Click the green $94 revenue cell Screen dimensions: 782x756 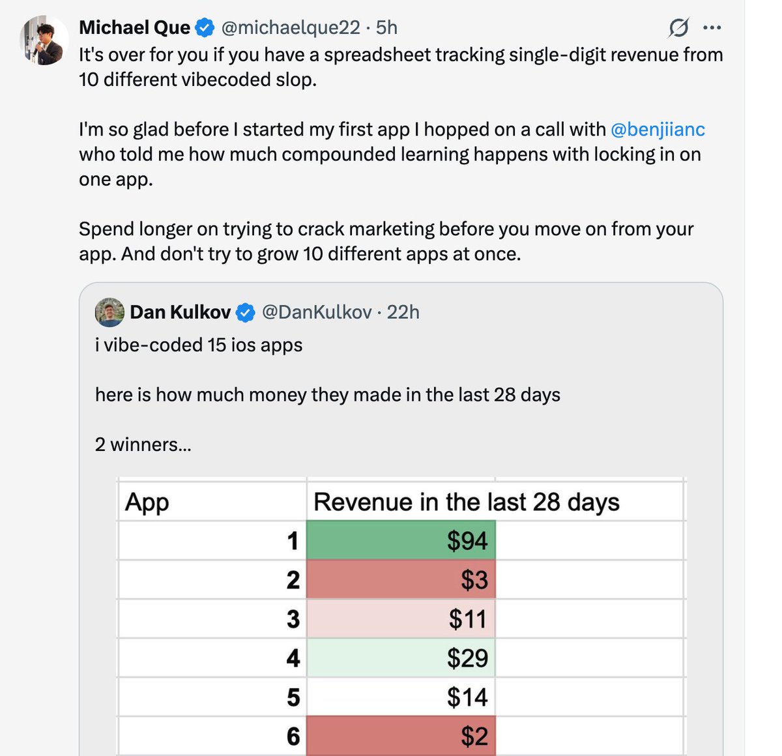pyautogui.click(x=401, y=540)
